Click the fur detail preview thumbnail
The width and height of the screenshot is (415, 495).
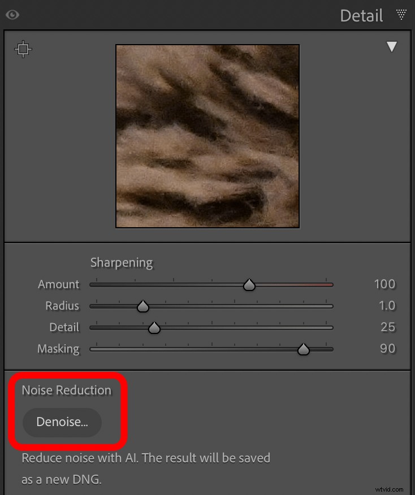pyautogui.click(x=207, y=136)
